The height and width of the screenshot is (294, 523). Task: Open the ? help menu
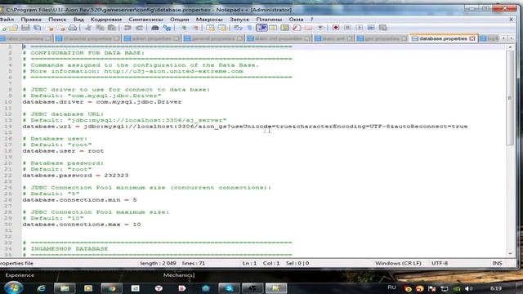[312, 20]
